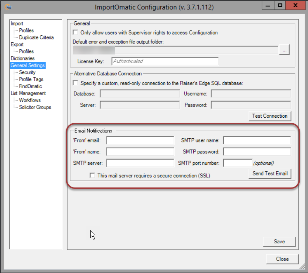This screenshot has width=308, height=273.
Task: Select Profiles under Export section
Action: click(x=26, y=51)
